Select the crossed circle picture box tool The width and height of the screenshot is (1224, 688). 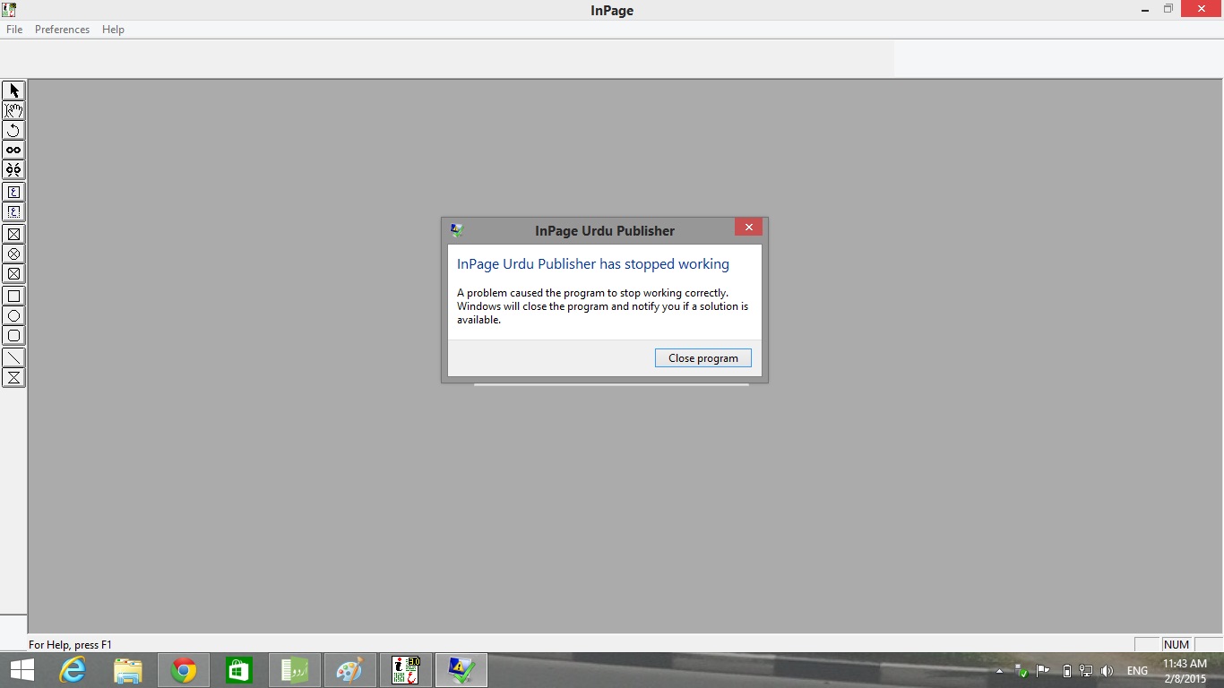[13, 254]
